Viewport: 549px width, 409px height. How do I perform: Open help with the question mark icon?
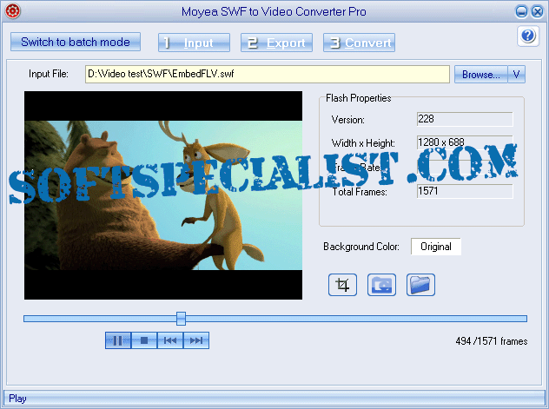click(x=528, y=36)
